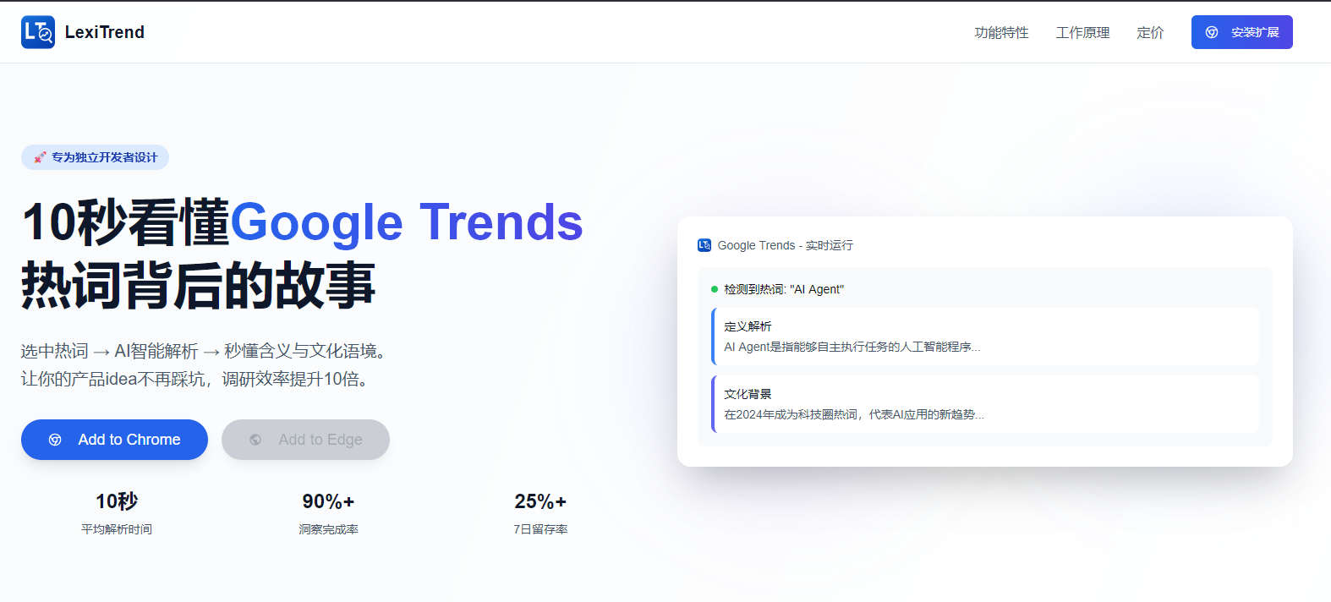The height and width of the screenshot is (602, 1331).
Task: Click the Add to Chrome button
Action: click(114, 440)
